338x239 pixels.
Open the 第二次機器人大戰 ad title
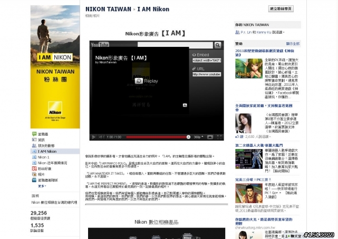point(259,145)
